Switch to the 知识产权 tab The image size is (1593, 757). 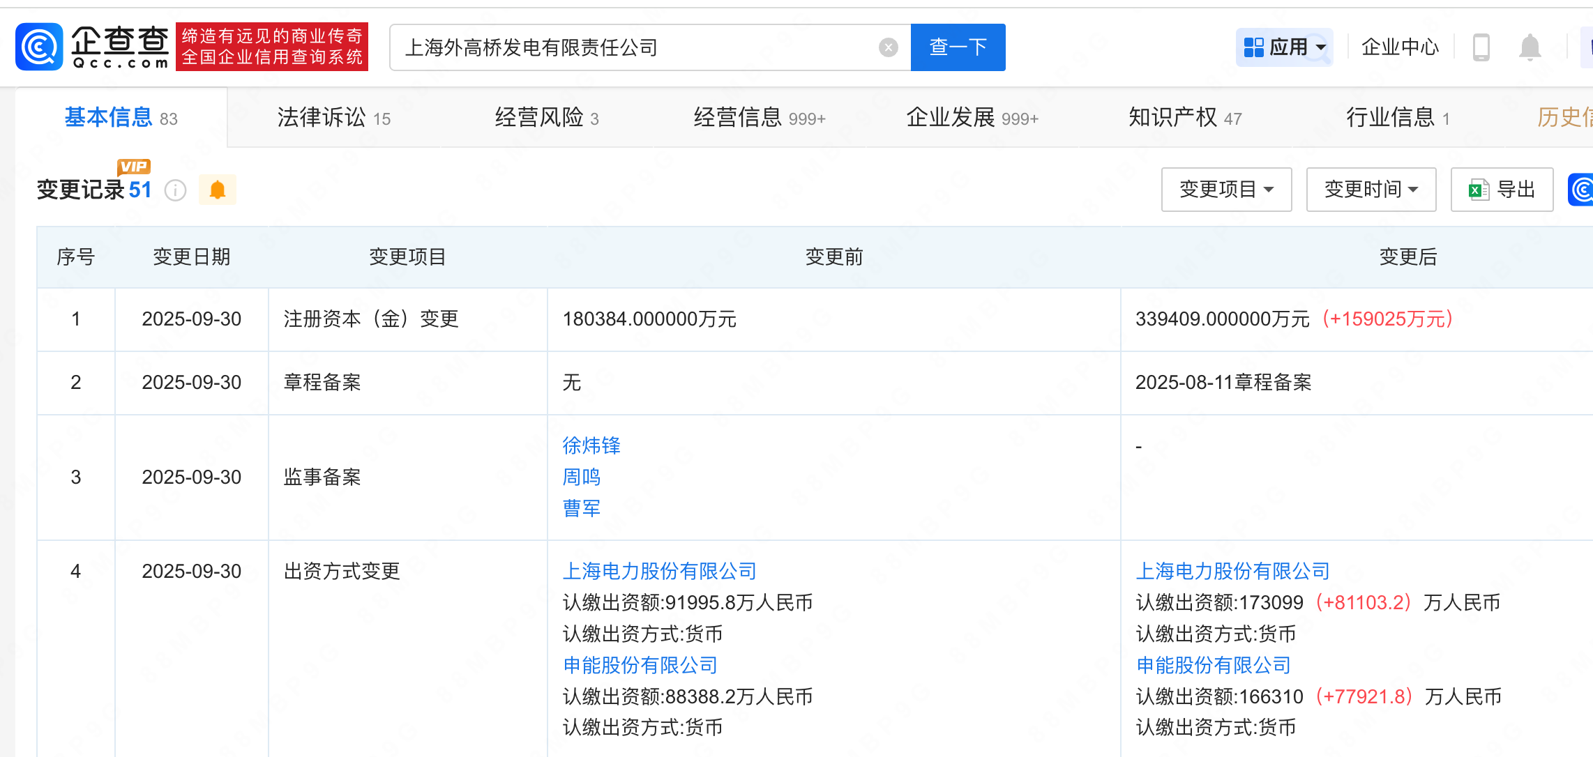[x=1184, y=118]
